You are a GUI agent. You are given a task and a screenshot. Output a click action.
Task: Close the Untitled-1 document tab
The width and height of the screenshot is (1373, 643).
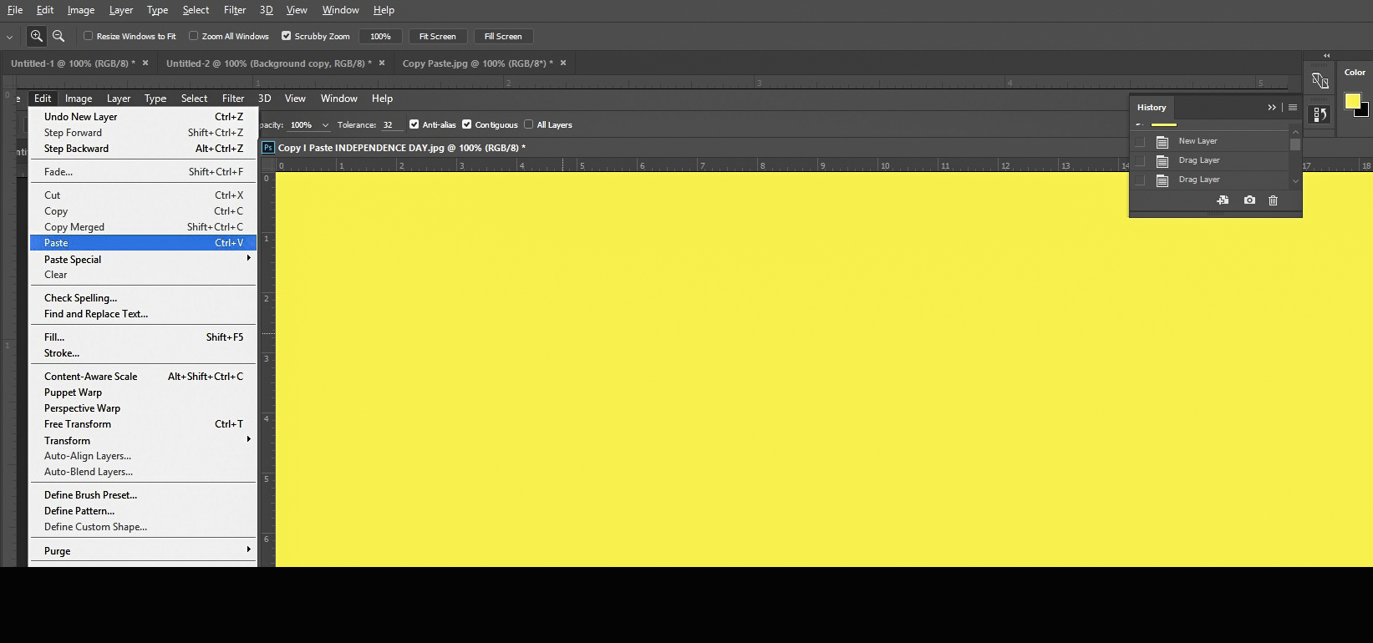(145, 63)
